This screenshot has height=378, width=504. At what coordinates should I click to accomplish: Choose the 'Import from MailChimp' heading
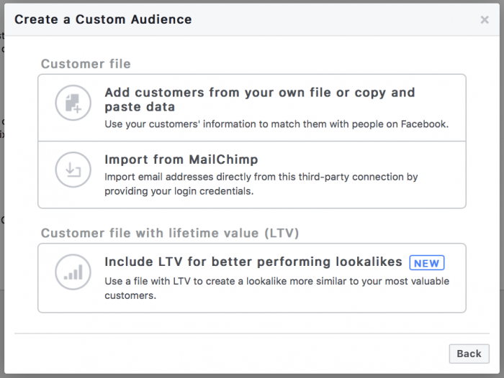(x=181, y=160)
